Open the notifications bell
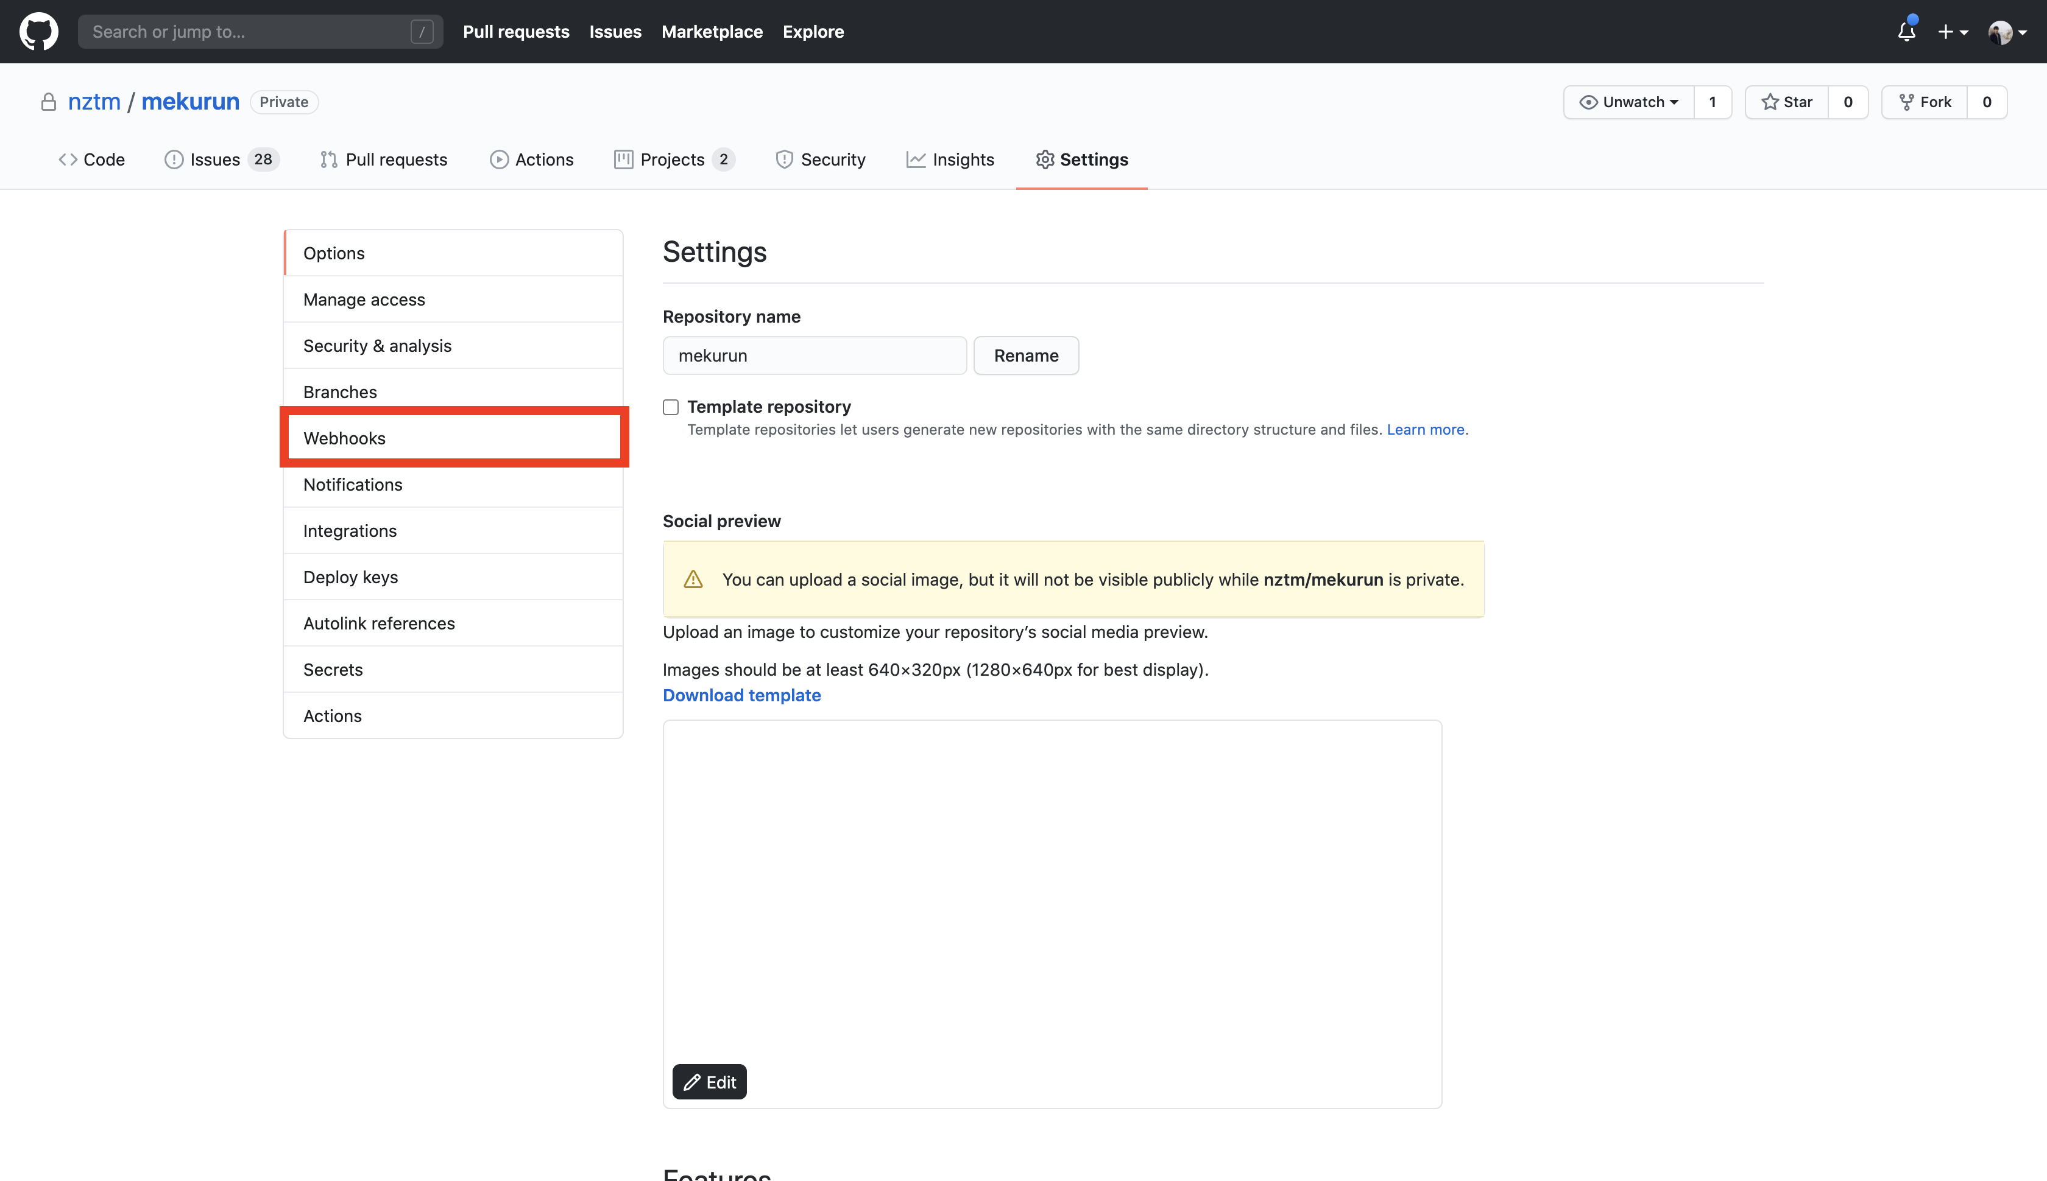Viewport: 2047px width, 1181px height. point(1907,32)
